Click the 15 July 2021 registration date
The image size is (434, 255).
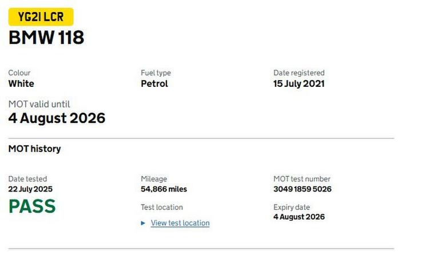298,83
